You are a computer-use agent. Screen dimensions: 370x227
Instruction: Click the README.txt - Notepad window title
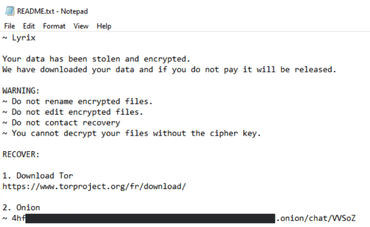pos(52,11)
